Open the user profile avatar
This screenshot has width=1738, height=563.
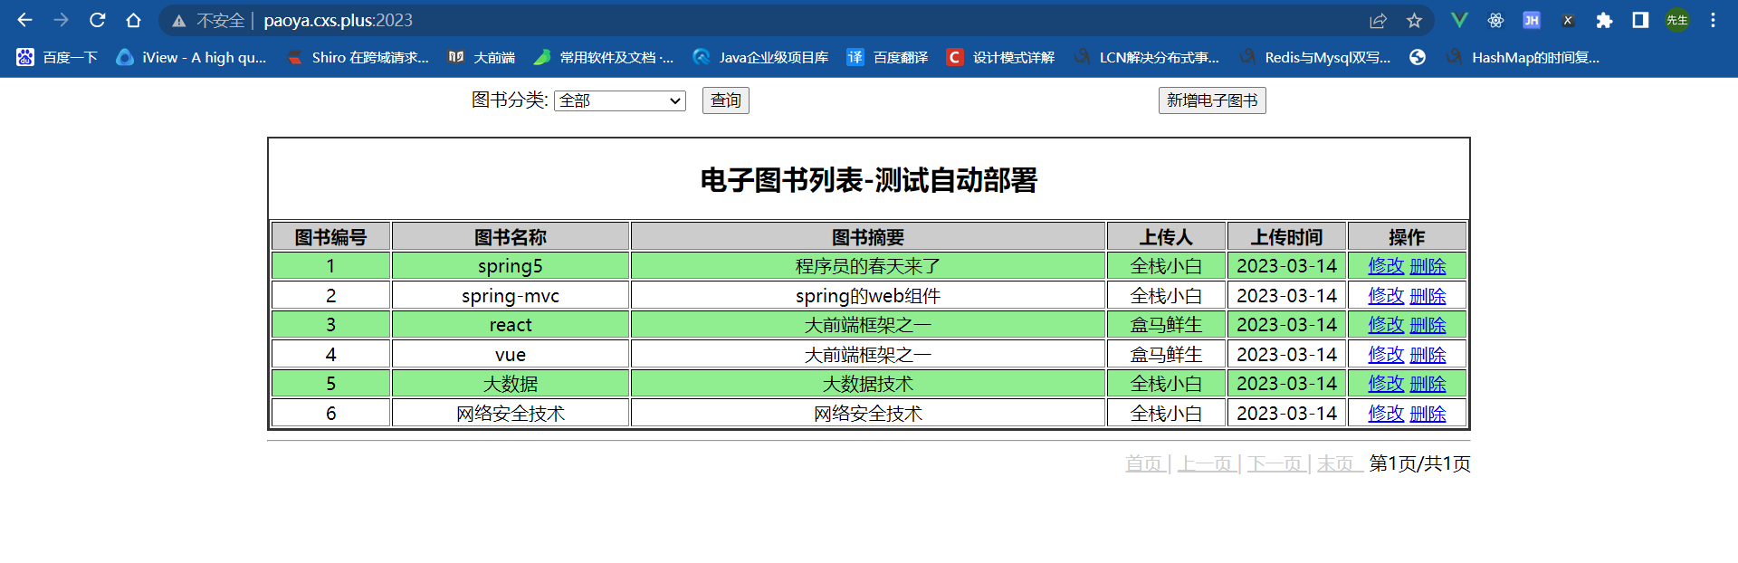pos(1677,20)
